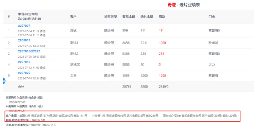Select customer name 测试1 cell
The image size is (254, 129).
click(74, 43)
